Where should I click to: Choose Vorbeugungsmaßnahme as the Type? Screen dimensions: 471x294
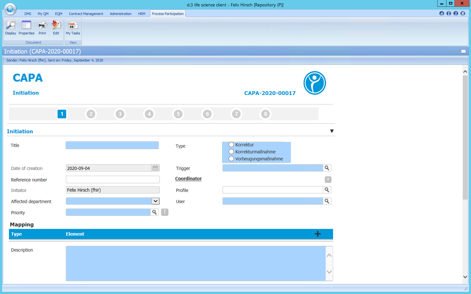(x=232, y=158)
